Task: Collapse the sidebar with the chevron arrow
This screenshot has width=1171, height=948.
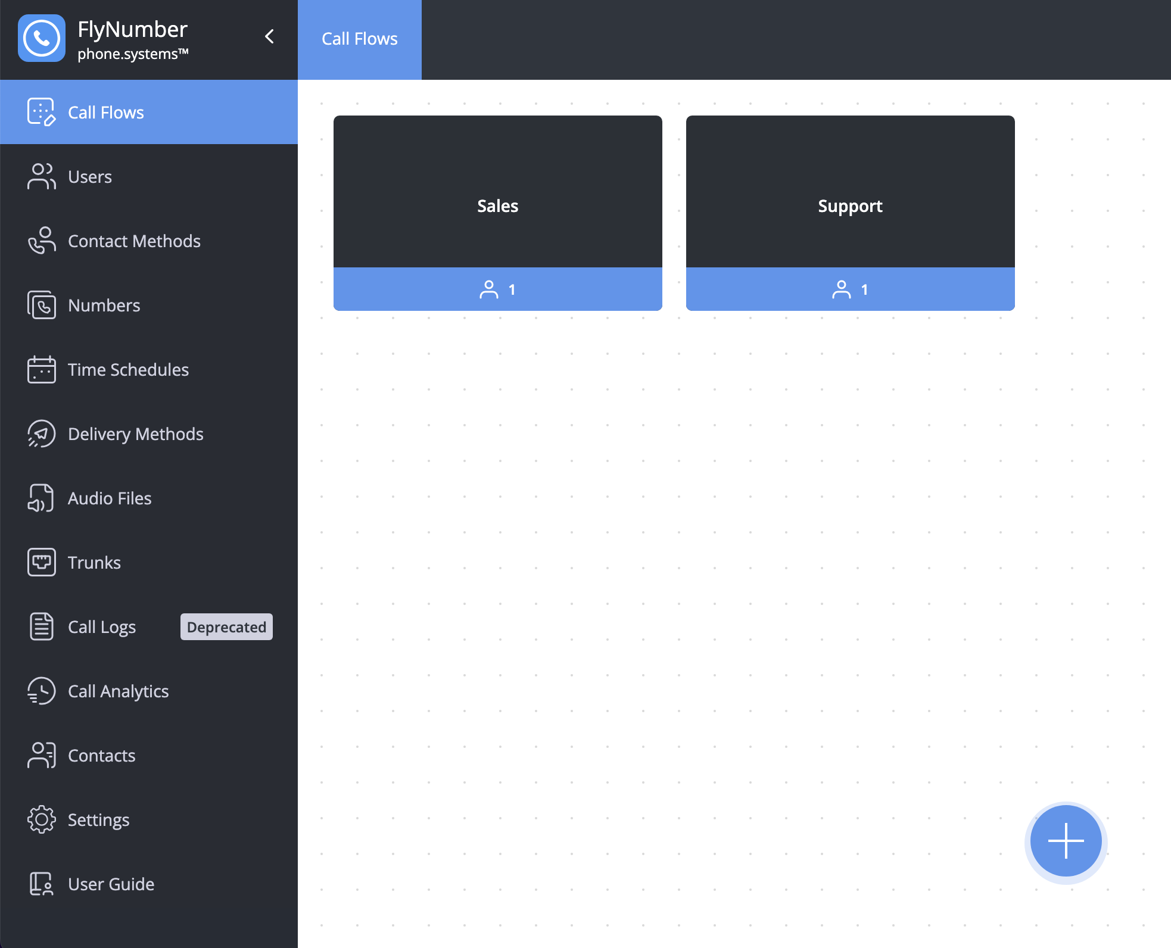Action: [x=269, y=37]
